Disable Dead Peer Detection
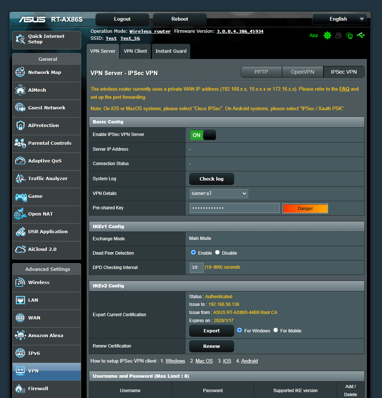The height and width of the screenshot is (398, 382). (x=217, y=252)
